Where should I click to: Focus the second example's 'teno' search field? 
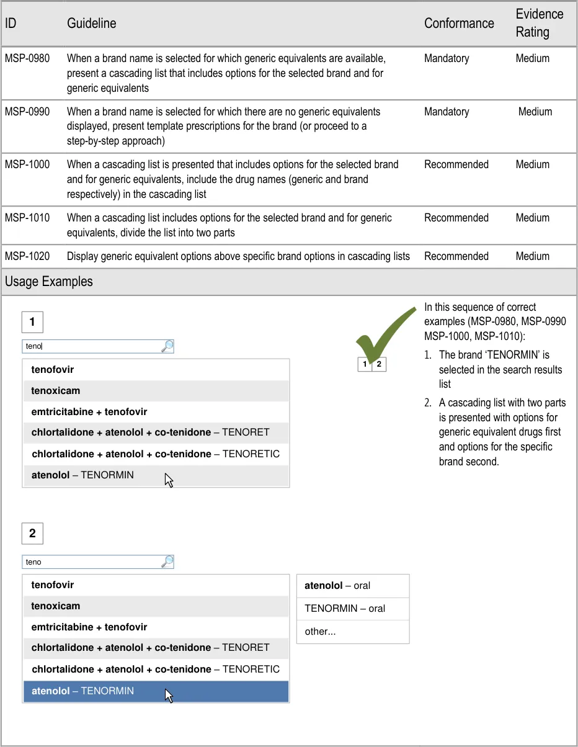tap(91, 562)
